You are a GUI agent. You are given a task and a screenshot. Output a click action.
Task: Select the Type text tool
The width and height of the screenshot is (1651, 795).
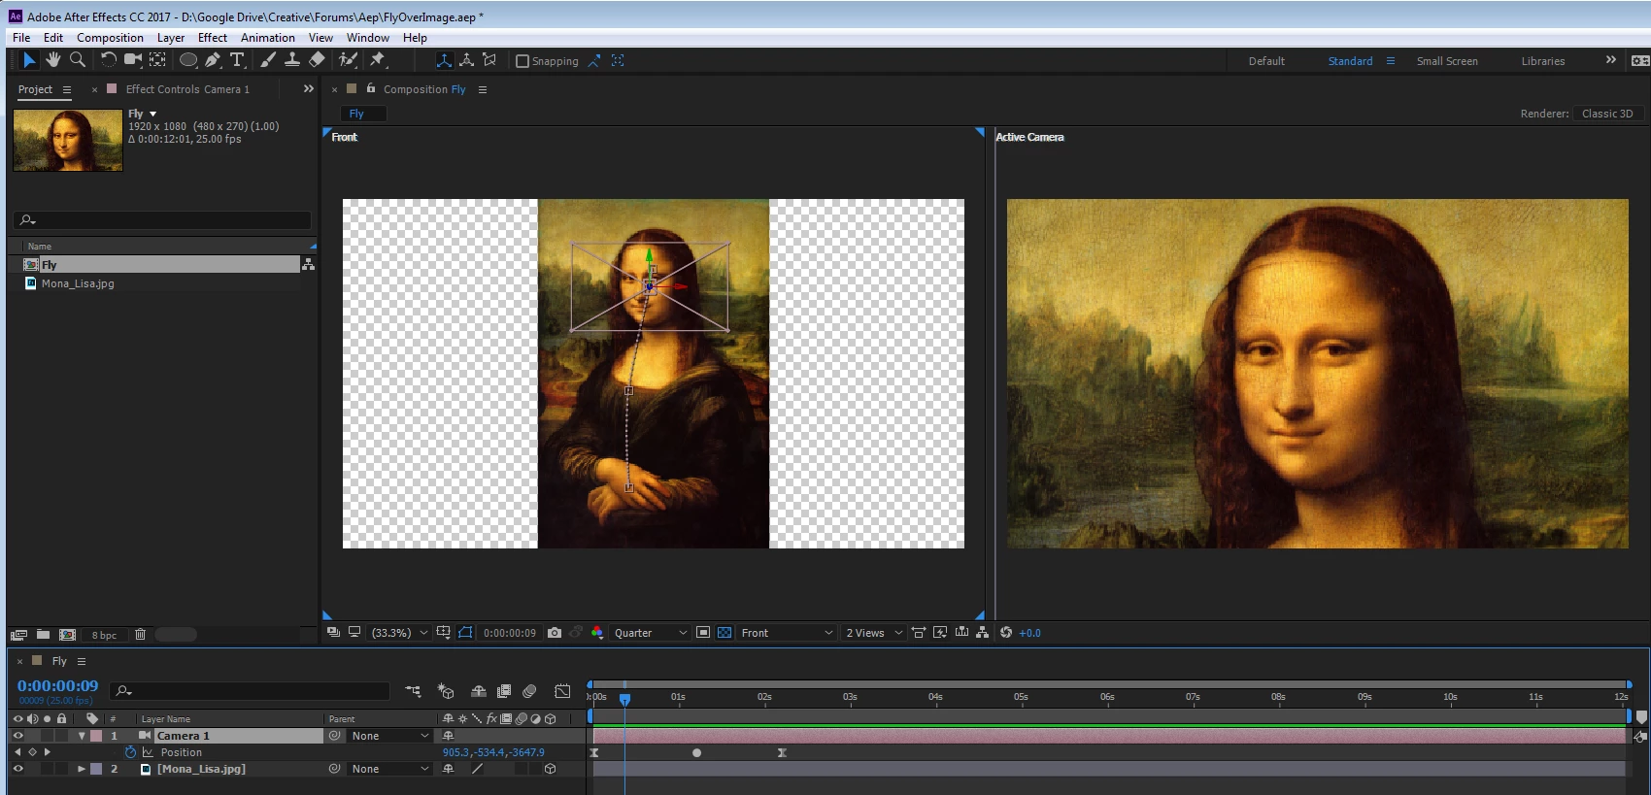(237, 60)
